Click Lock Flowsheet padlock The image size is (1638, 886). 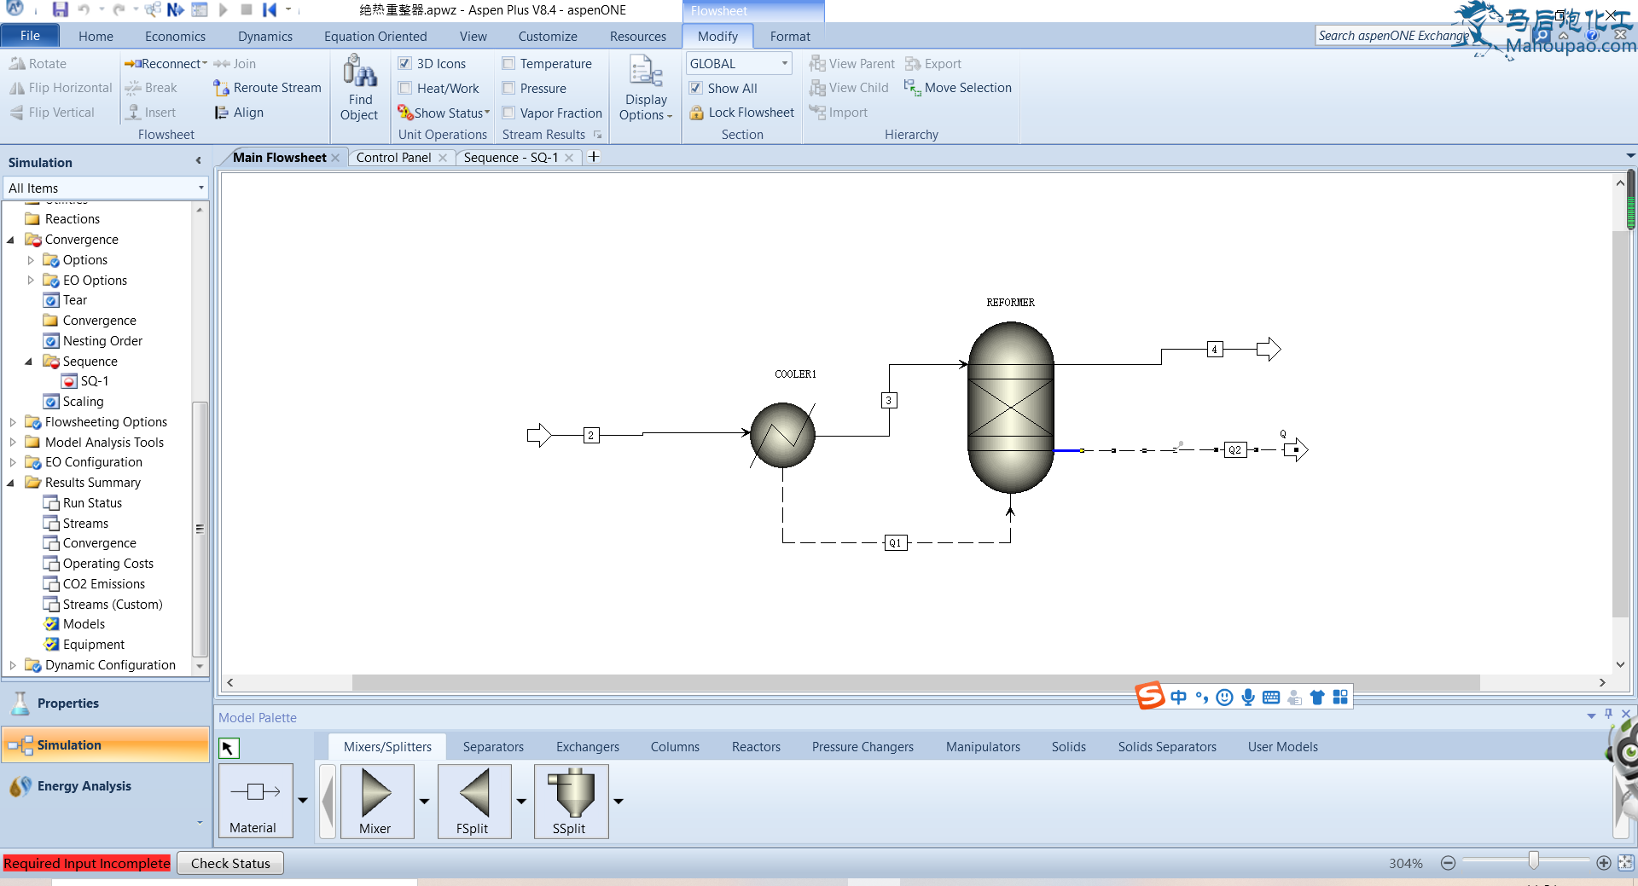pos(741,113)
